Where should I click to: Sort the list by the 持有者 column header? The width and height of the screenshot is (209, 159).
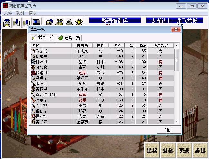tap(82, 45)
